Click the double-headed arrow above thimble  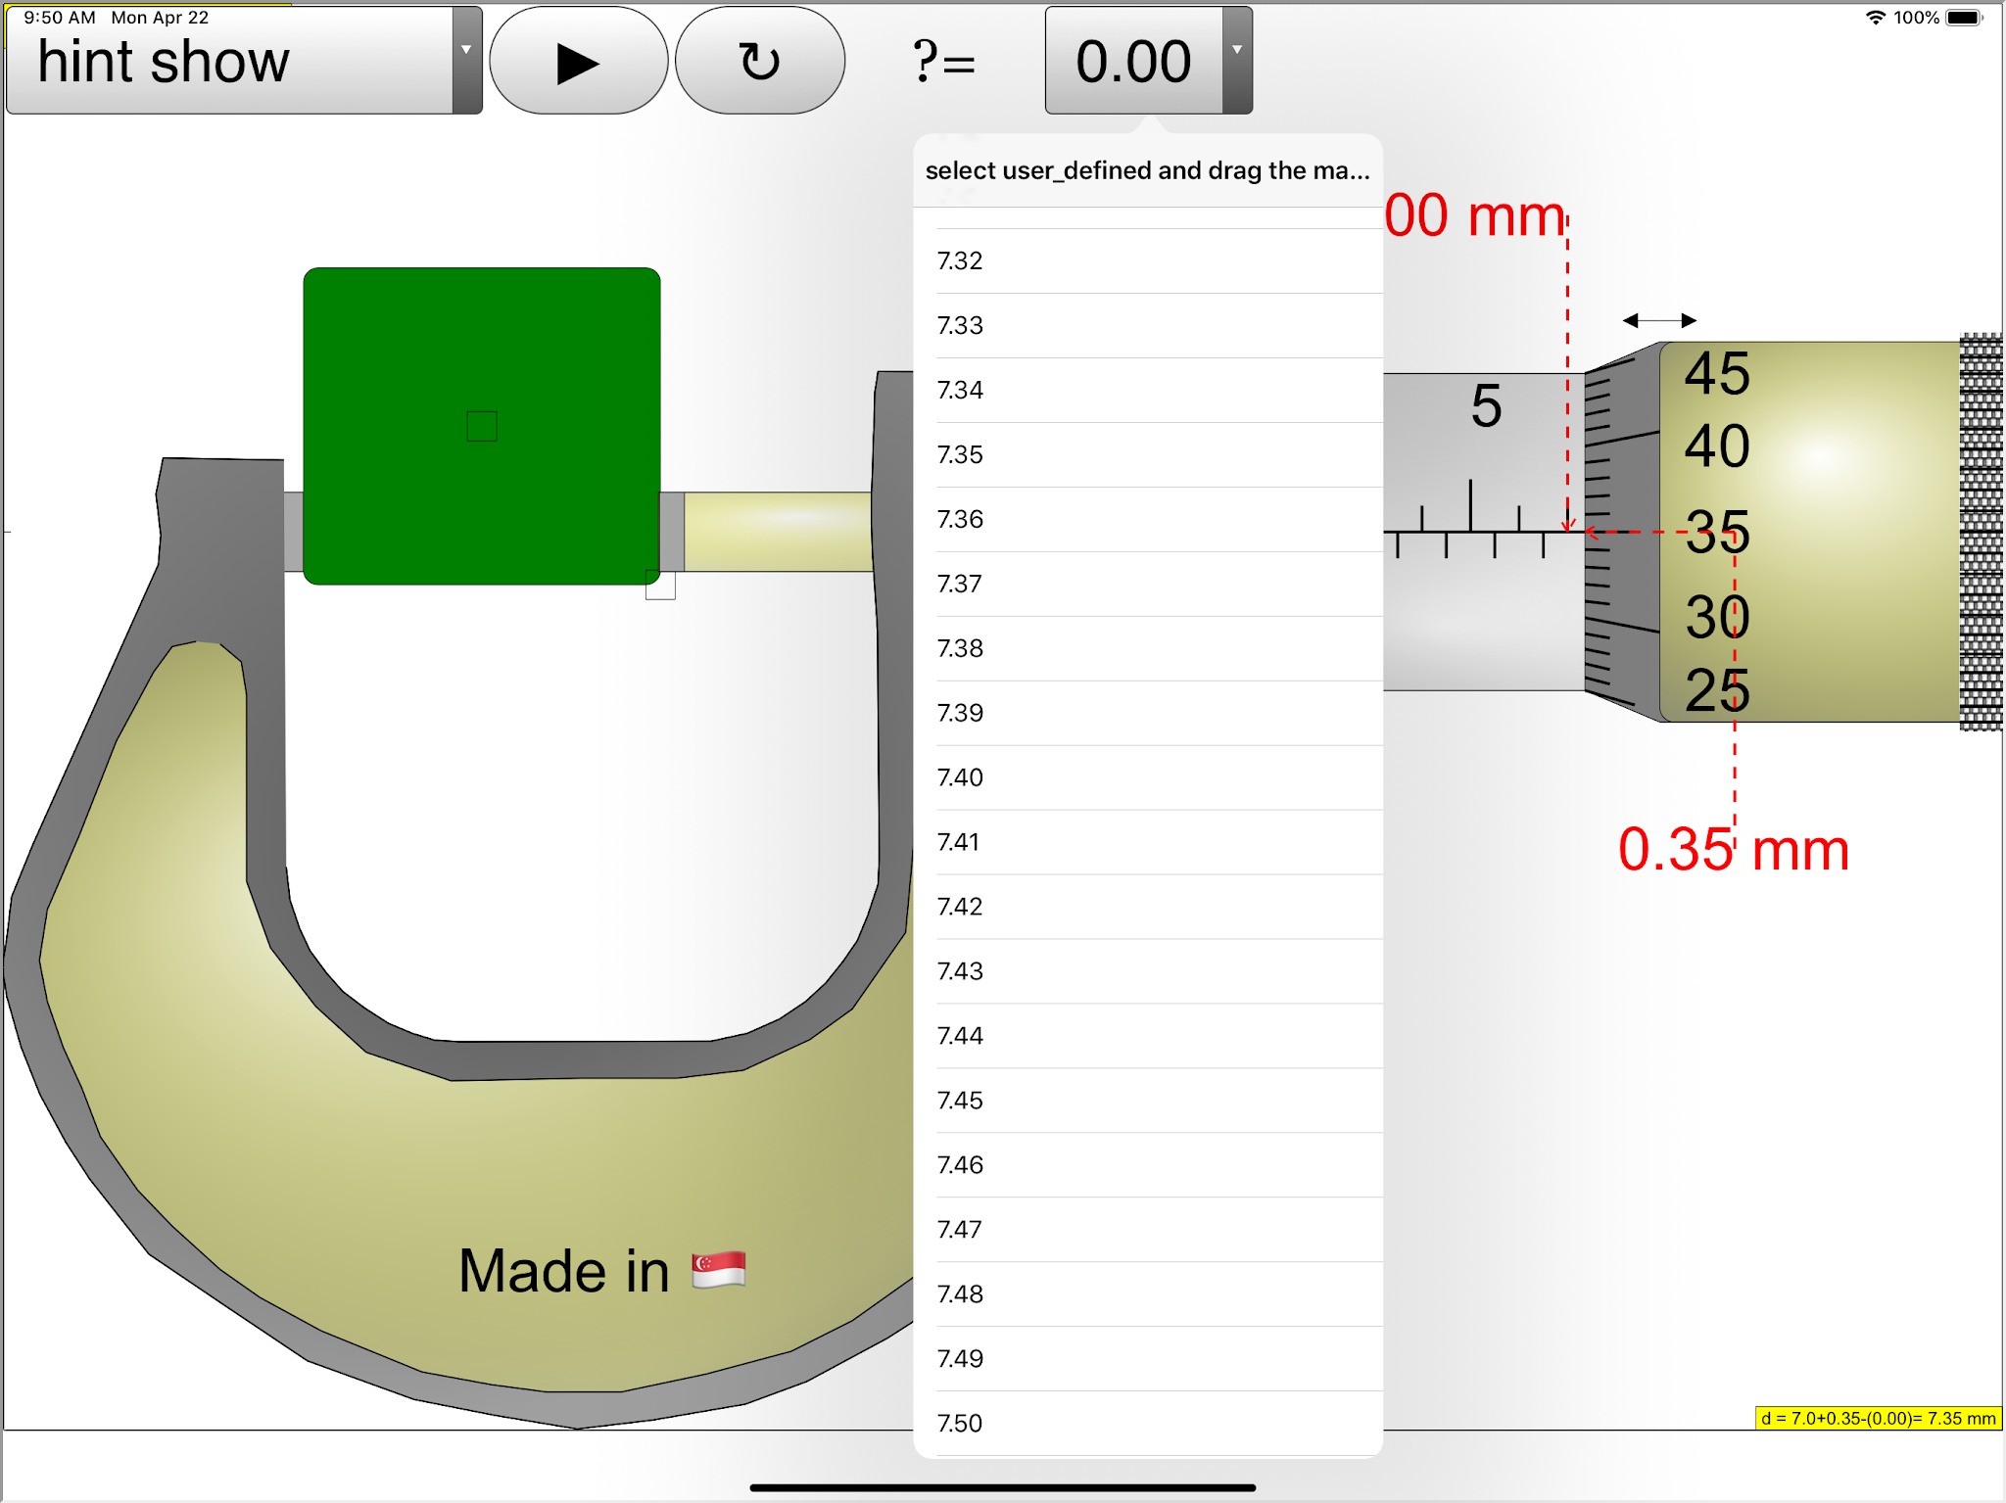tap(1659, 320)
